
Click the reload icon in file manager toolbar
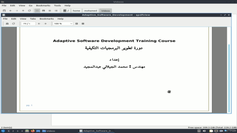pyautogui.click(x=29, y=11)
